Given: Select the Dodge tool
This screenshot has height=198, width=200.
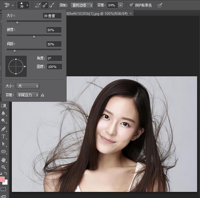Looking at the screenshot, I should [3, 121].
